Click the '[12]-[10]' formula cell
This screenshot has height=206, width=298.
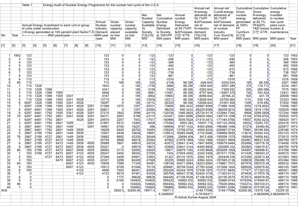pyautogui.click(x=147, y=36)
